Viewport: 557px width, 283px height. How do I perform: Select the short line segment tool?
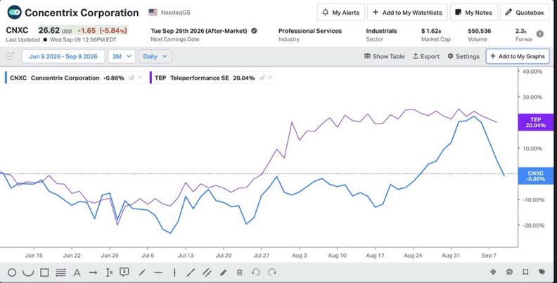pyautogui.click(x=142, y=272)
